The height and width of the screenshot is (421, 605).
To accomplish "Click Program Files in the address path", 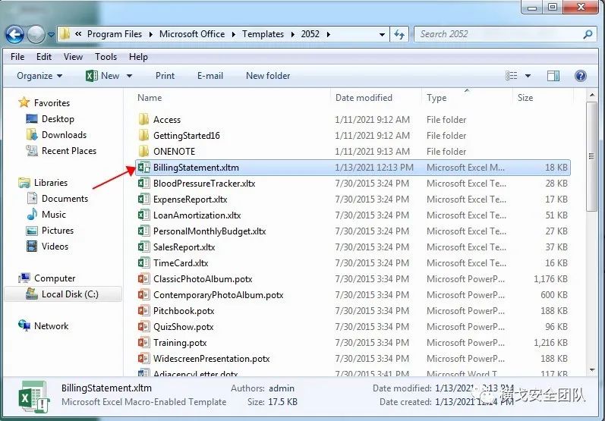I will click(x=115, y=34).
